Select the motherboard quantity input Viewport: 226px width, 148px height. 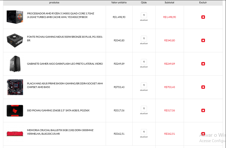tap(144, 85)
